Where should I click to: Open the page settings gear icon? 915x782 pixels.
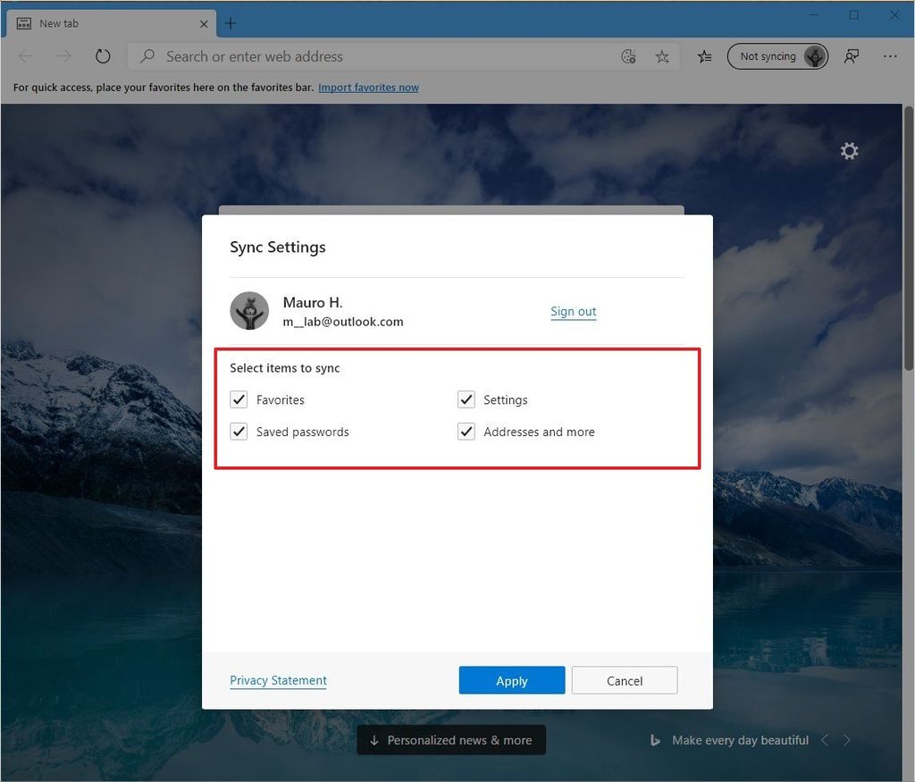click(x=848, y=150)
